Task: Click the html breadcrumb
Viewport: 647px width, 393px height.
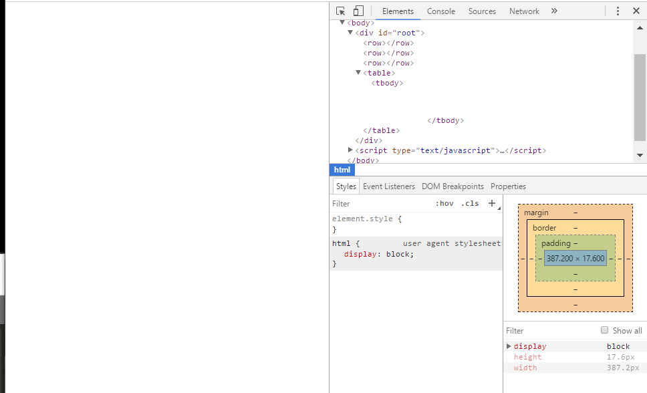Action: [342, 170]
